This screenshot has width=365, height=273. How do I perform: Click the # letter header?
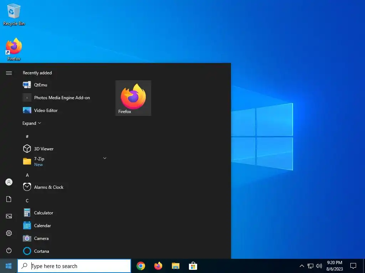27,136
